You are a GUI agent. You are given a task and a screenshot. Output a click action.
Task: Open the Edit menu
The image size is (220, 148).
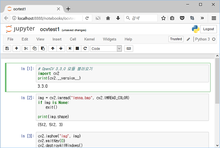pos(25,39)
